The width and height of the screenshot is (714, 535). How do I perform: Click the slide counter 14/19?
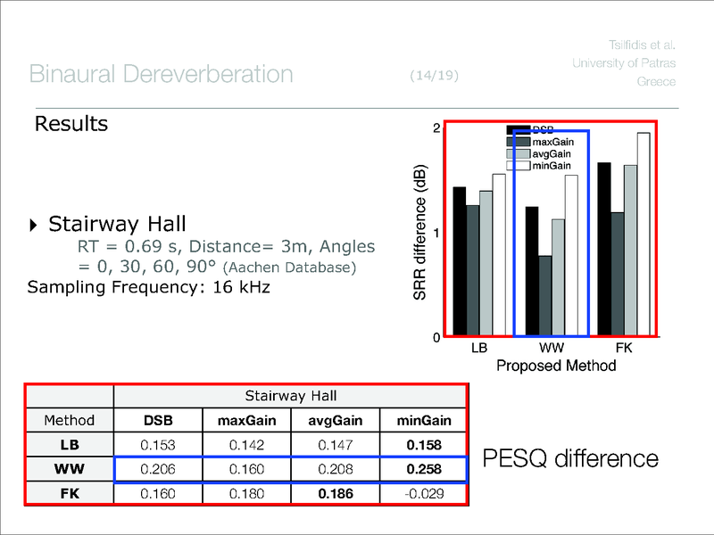point(435,76)
